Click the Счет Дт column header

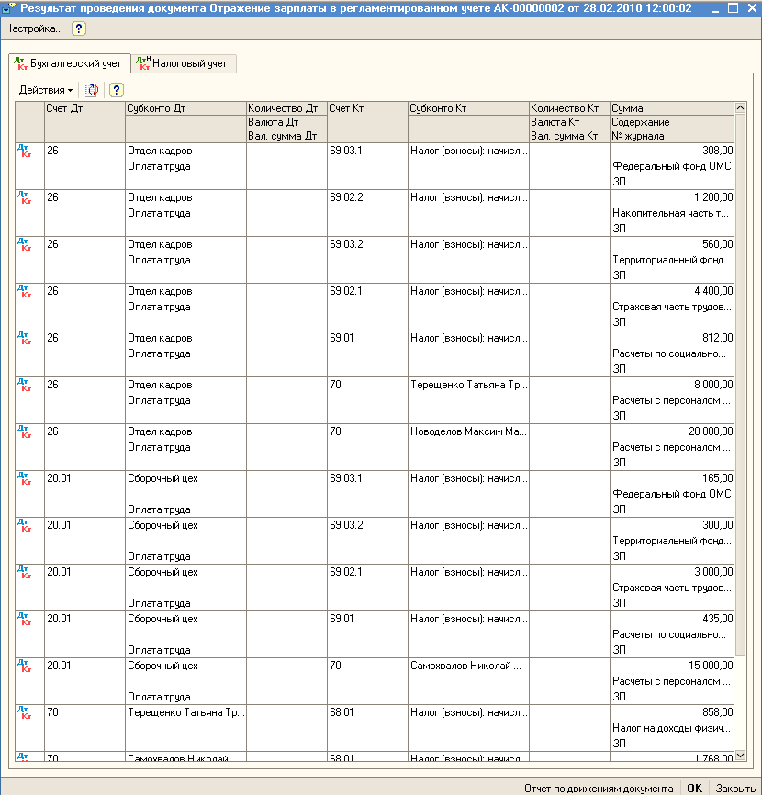coord(84,122)
